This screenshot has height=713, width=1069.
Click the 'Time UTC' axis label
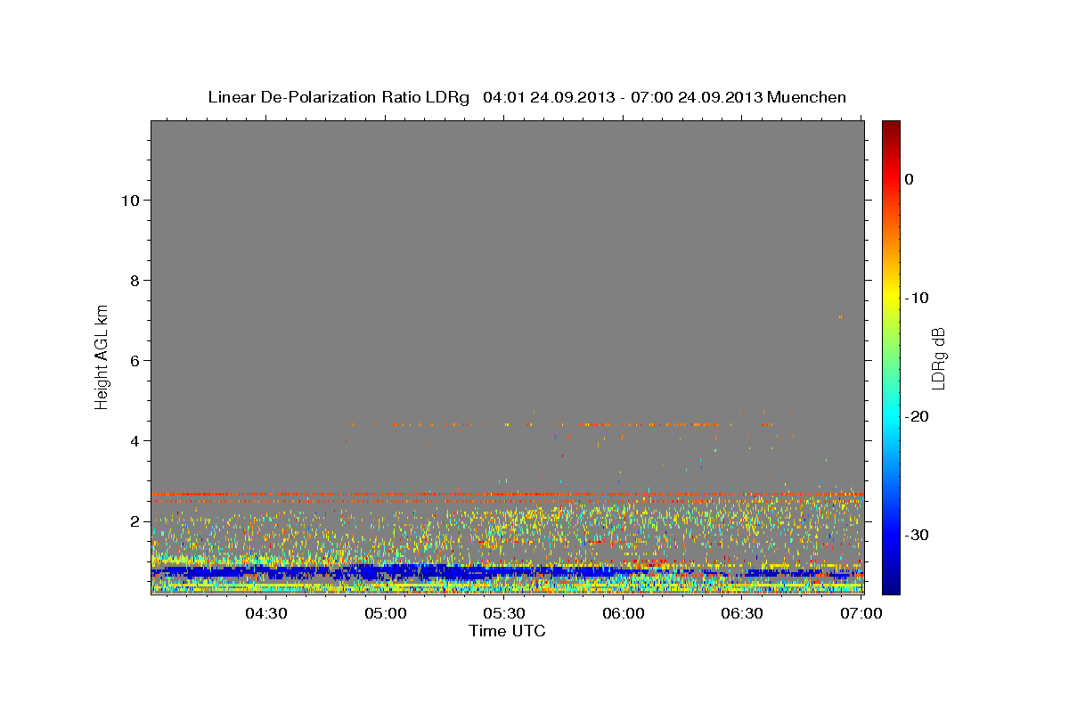(507, 631)
